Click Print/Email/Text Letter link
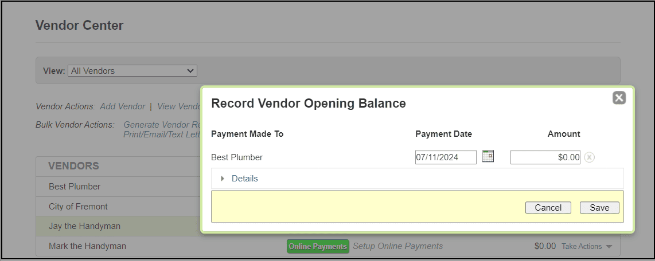The width and height of the screenshot is (655, 261). 161,135
